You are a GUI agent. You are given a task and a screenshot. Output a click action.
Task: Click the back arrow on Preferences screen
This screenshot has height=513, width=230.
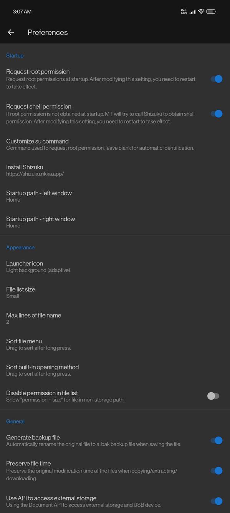[11, 32]
